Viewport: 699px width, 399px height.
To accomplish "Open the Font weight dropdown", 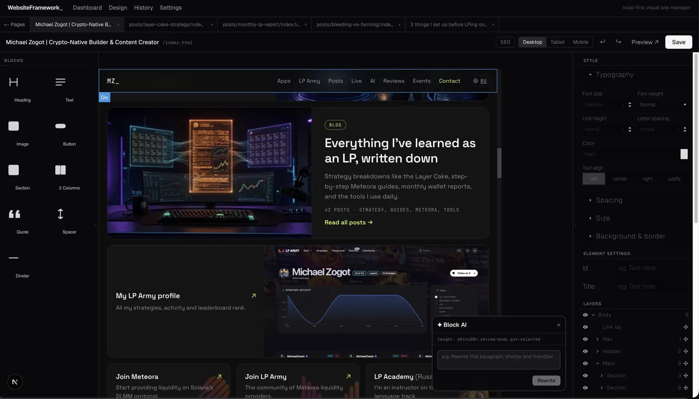I will 663,105.
